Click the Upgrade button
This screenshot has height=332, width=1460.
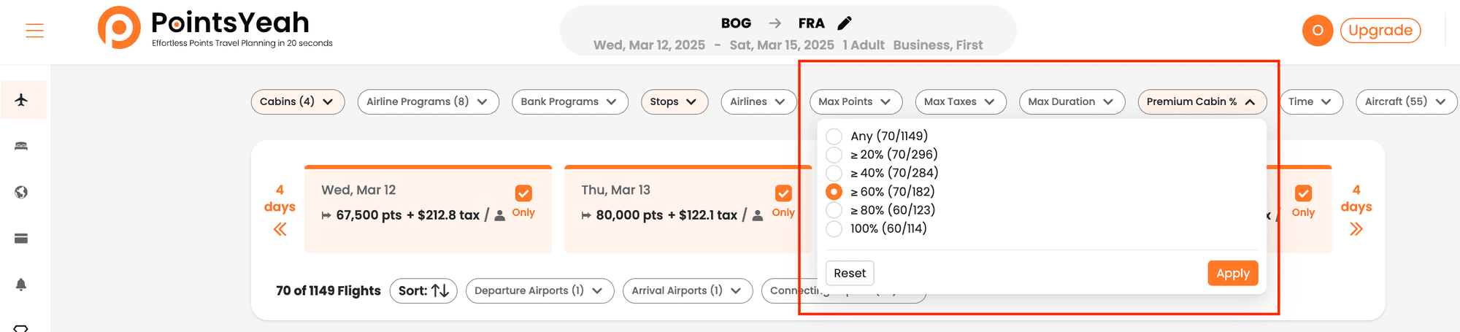(x=1380, y=31)
